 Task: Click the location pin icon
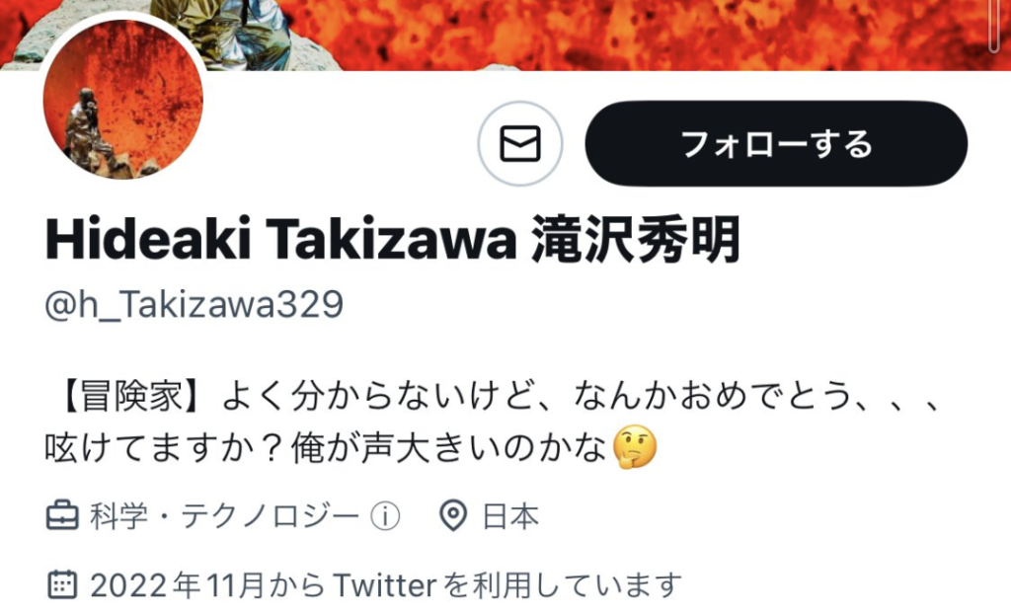coord(452,516)
